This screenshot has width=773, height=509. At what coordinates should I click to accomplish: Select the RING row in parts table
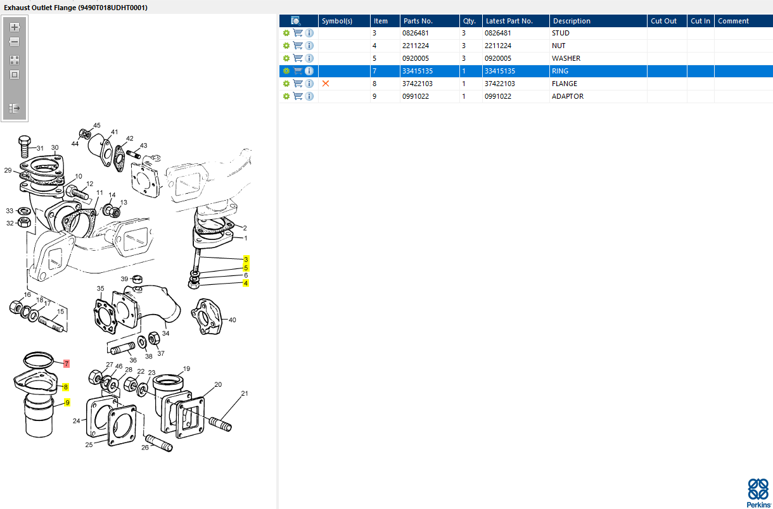(x=526, y=71)
